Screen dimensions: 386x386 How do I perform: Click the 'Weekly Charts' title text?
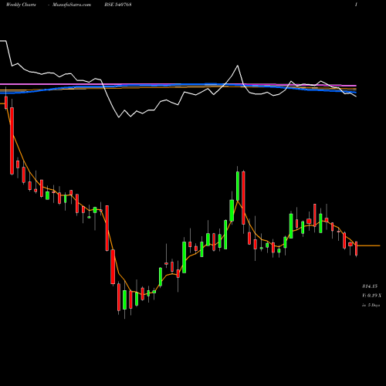21,5
